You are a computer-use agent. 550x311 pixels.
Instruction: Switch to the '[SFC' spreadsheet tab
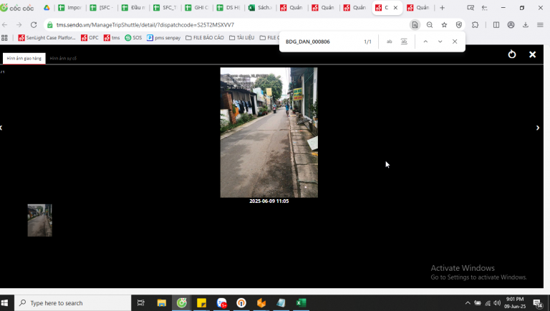(x=102, y=8)
